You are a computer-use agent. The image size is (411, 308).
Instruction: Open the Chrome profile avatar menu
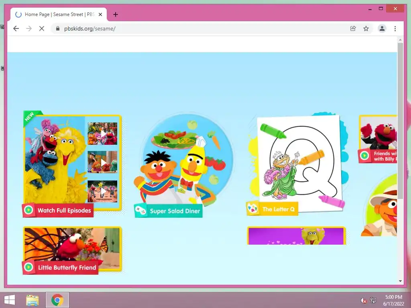coord(382,28)
